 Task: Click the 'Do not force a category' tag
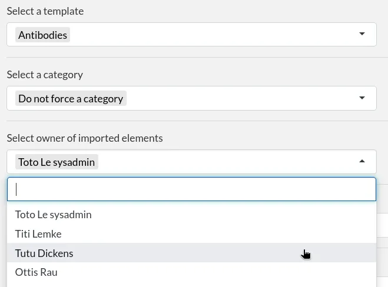[x=71, y=98]
